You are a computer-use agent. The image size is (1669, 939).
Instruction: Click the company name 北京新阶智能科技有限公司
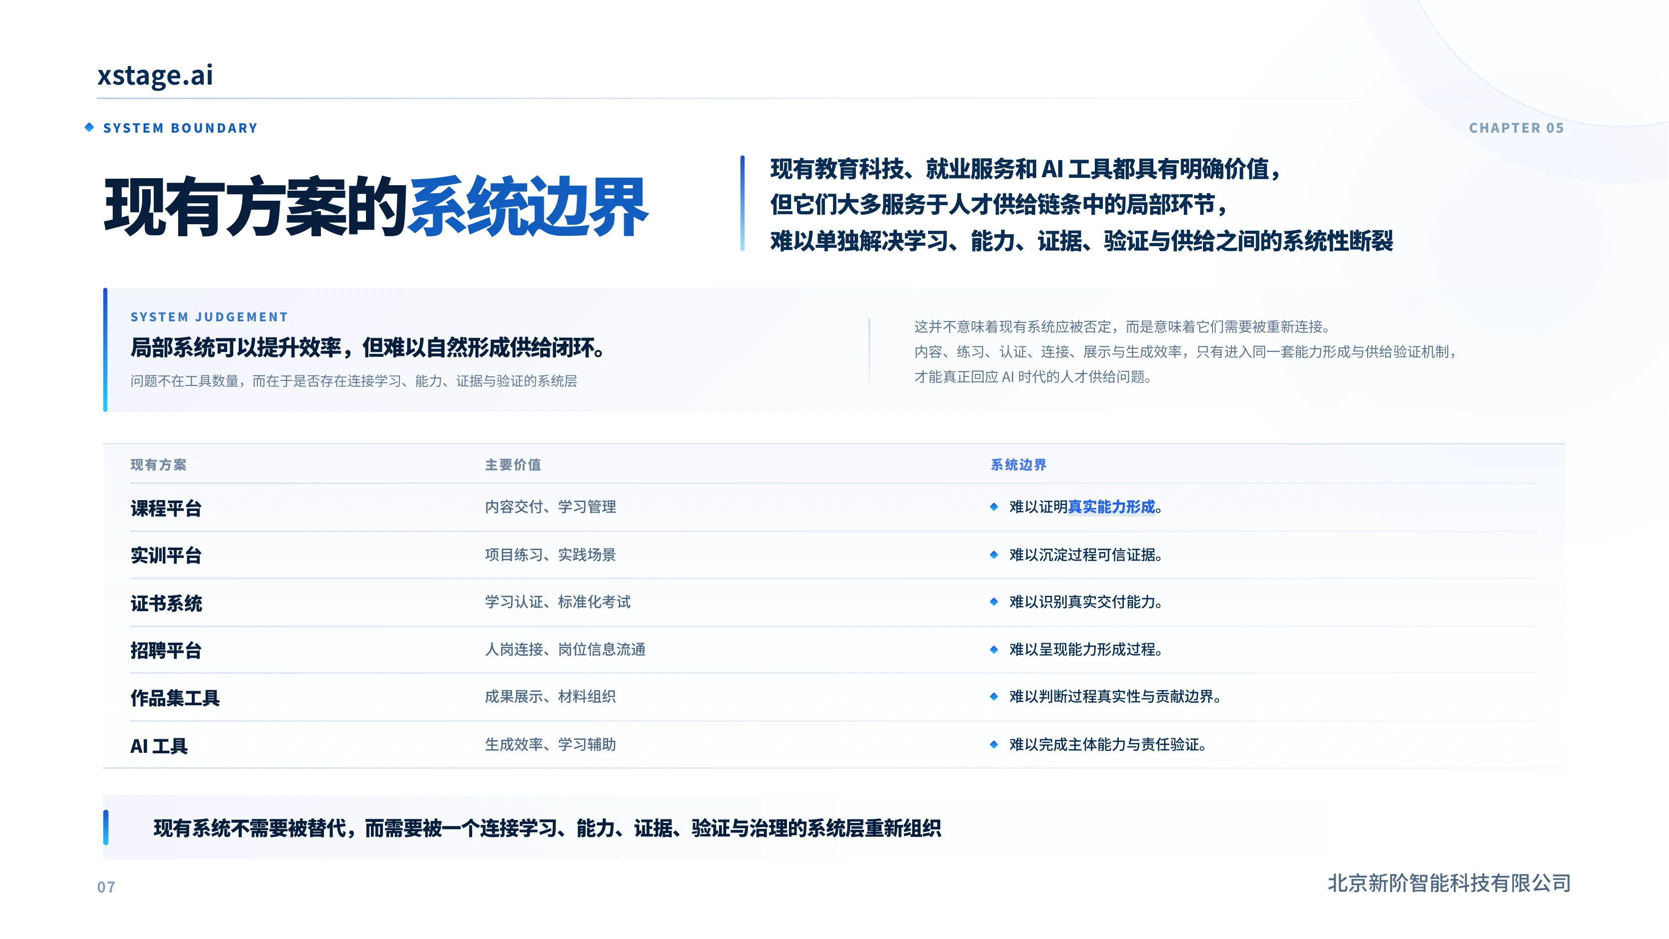click(x=1449, y=883)
